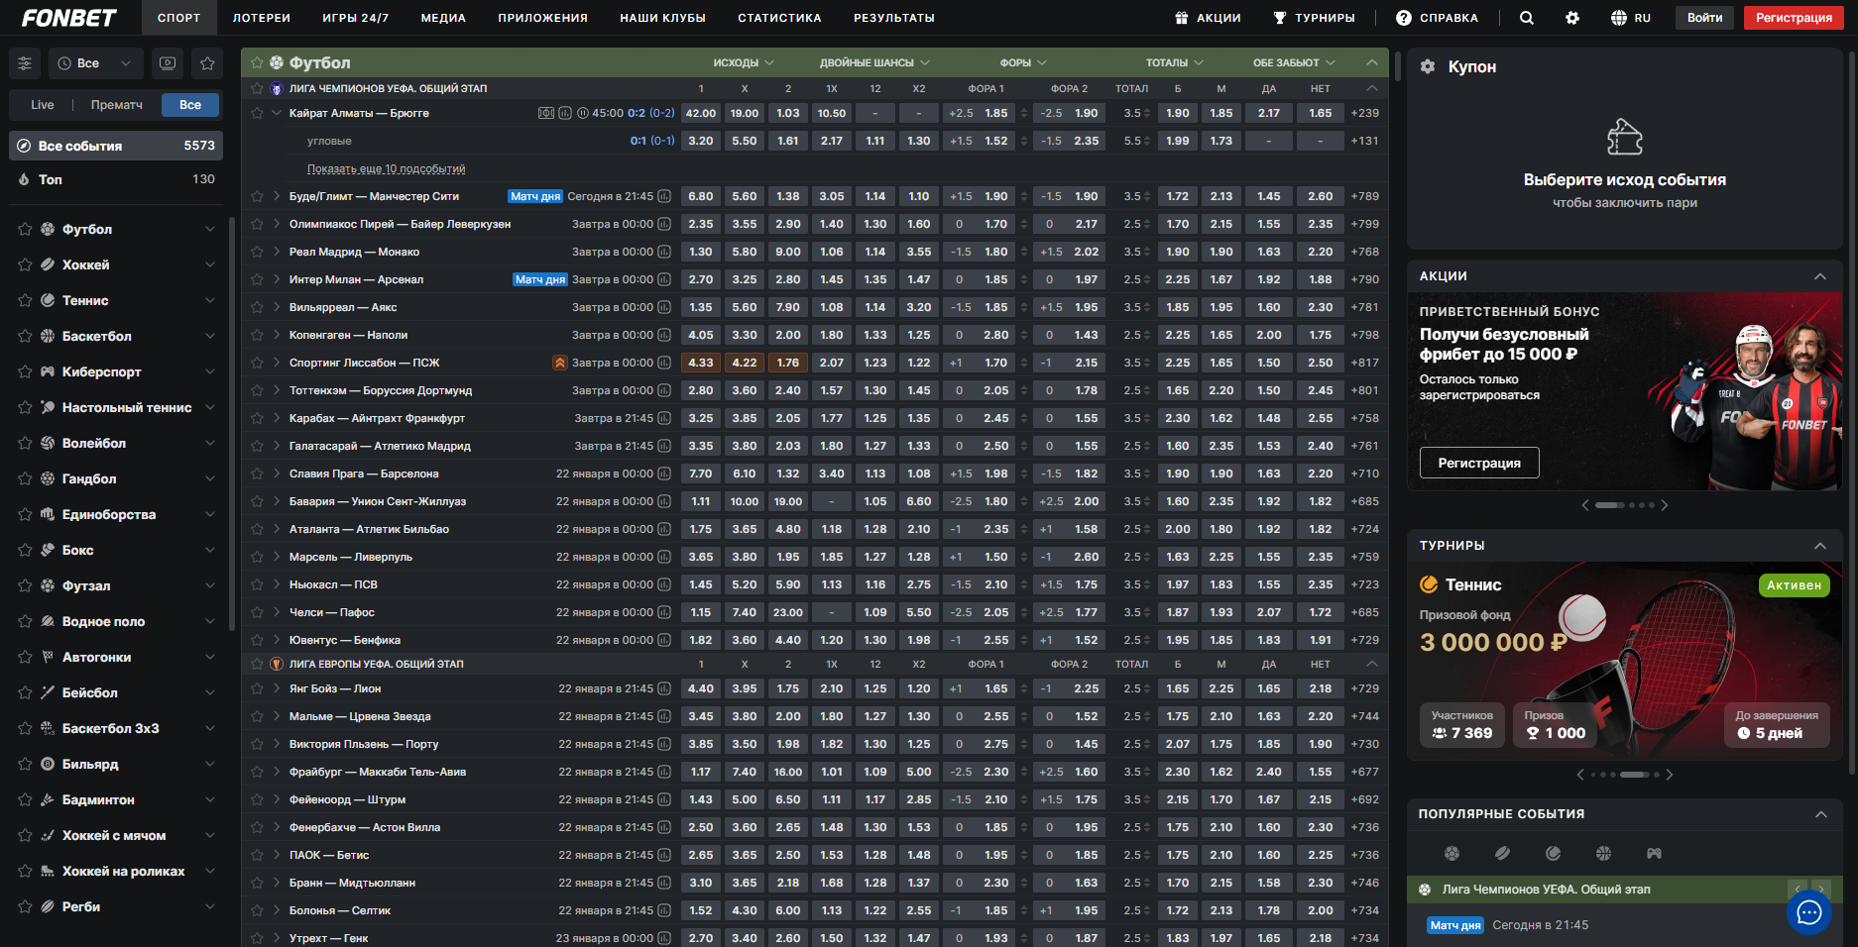Open the filter sliders icon in sidebar
Image resolution: width=1858 pixels, height=947 pixels.
25,63
